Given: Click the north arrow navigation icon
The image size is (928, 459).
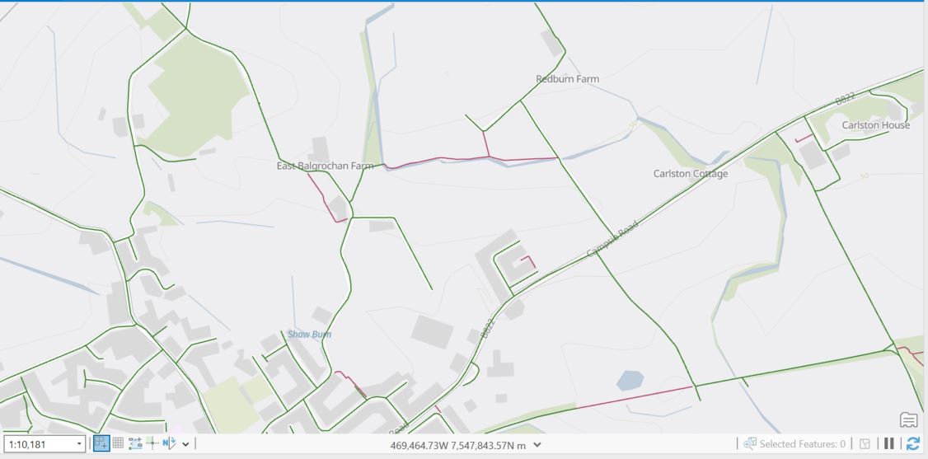Looking at the screenshot, I should 169,443.
